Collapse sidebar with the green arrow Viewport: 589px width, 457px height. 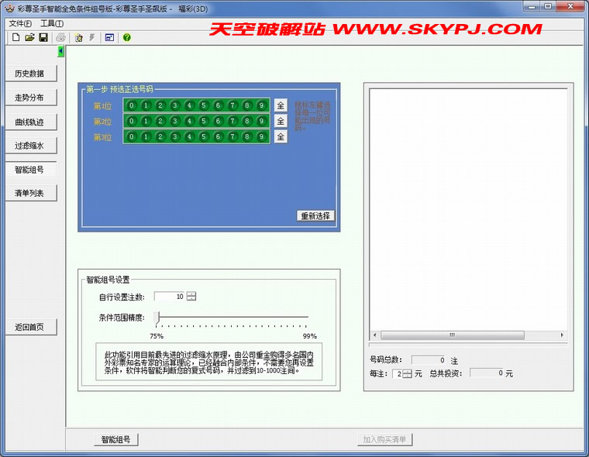tap(61, 51)
